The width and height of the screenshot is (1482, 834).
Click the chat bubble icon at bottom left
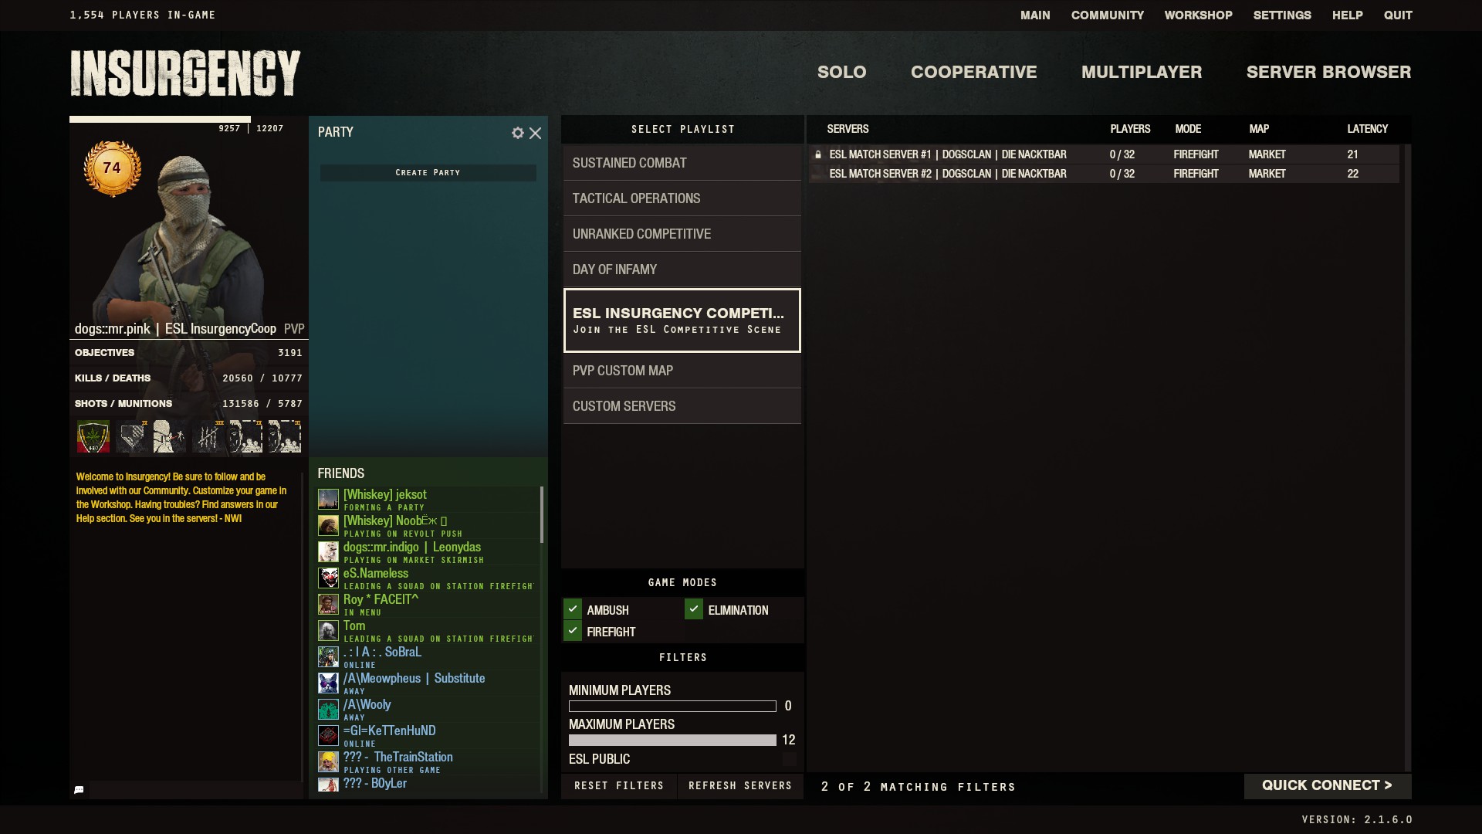tap(79, 790)
